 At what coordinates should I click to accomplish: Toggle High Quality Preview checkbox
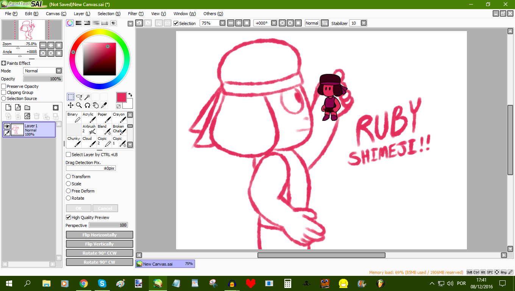tap(68, 217)
